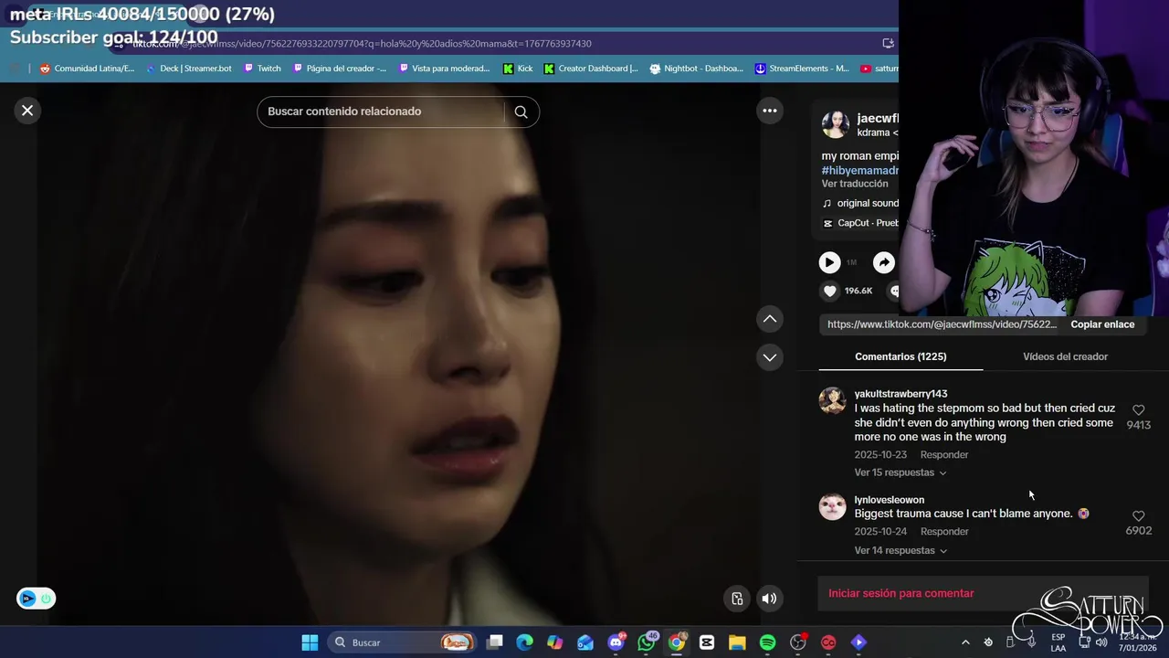
Task: Focus Buscar contenido relacionado search field
Action: 384,111
